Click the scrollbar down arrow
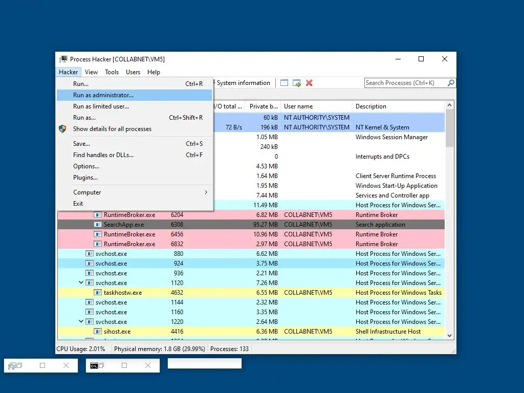The height and width of the screenshot is (393, 524). pyautogui.click(x=449, y=336)
